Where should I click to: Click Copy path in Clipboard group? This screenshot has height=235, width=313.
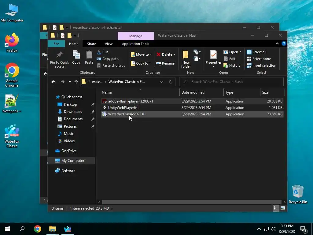click(108, 59)
